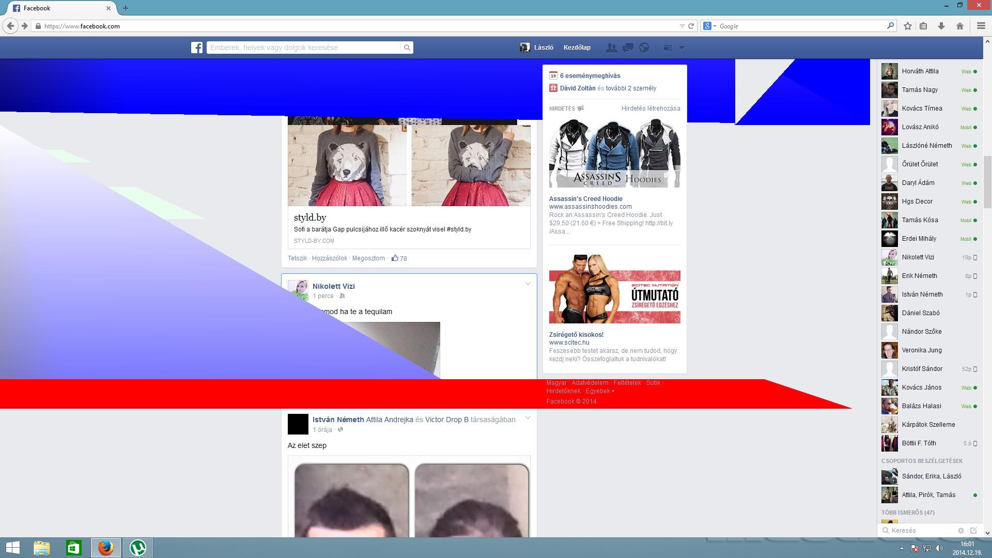The width and height of the screenshot is (992, 558).
Task: Open chat settings gear icon
Action: 961,530
